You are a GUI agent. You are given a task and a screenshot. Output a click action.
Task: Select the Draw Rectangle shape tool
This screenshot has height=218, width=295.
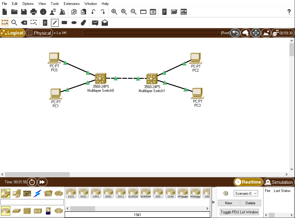coord(64,22)
